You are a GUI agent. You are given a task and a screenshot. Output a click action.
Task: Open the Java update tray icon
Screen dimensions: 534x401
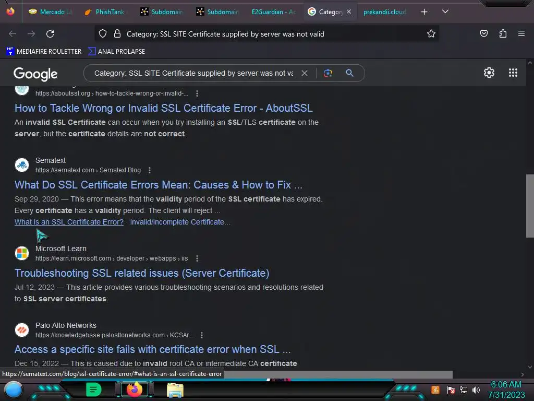point(435,390)
